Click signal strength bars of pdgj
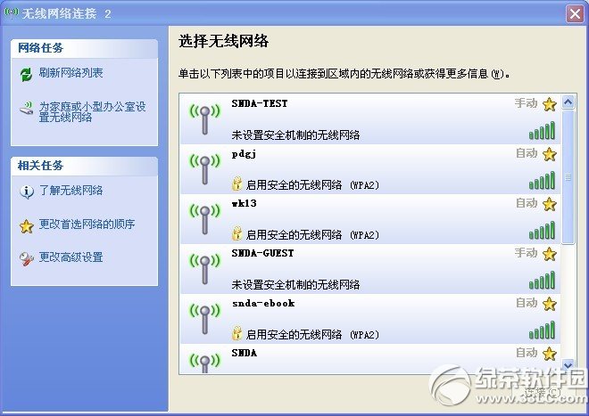This screenshot has height=416, width=589. [x=542, y=180]
